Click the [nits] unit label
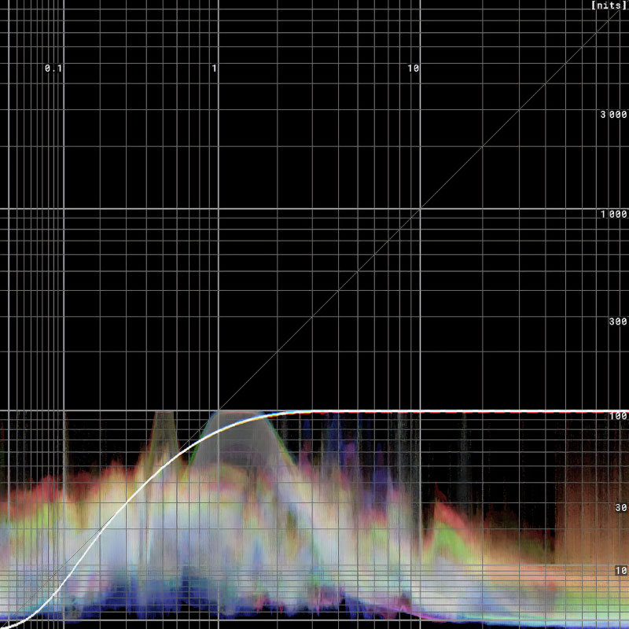629x629 pixels. pos(609,6)
